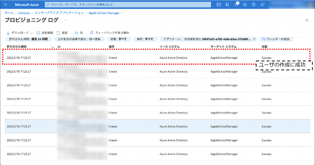Viewport: 315px width, 165px height.
Task: Click フィードバックがある場合 feedback button
Action: 110,33
